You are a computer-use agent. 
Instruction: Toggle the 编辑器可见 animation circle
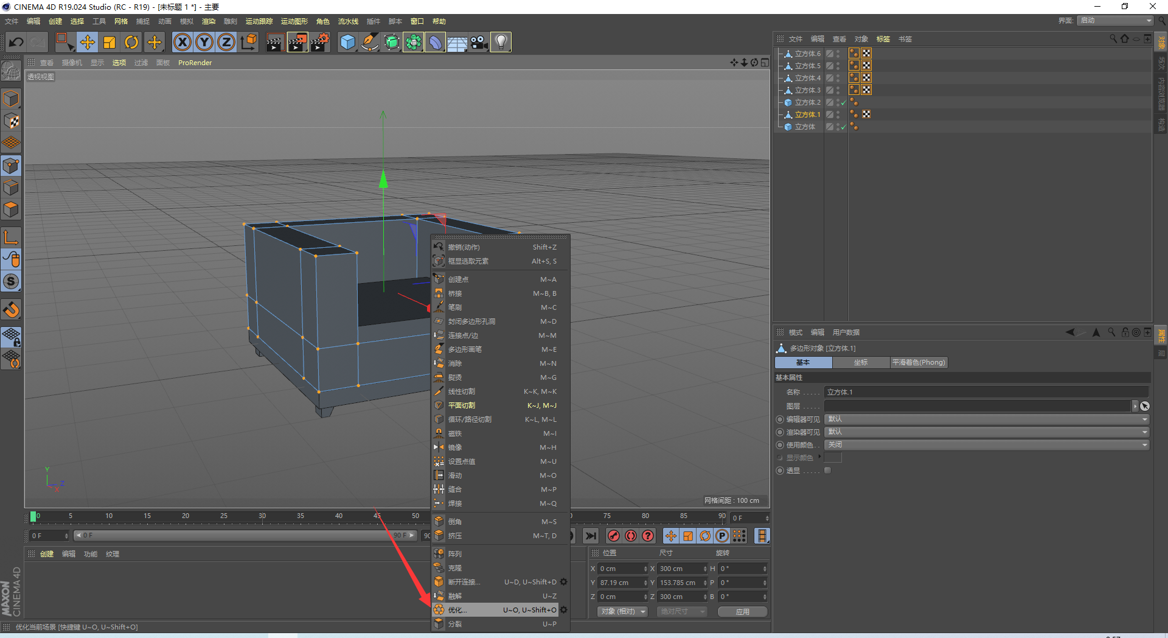[780, 419]
